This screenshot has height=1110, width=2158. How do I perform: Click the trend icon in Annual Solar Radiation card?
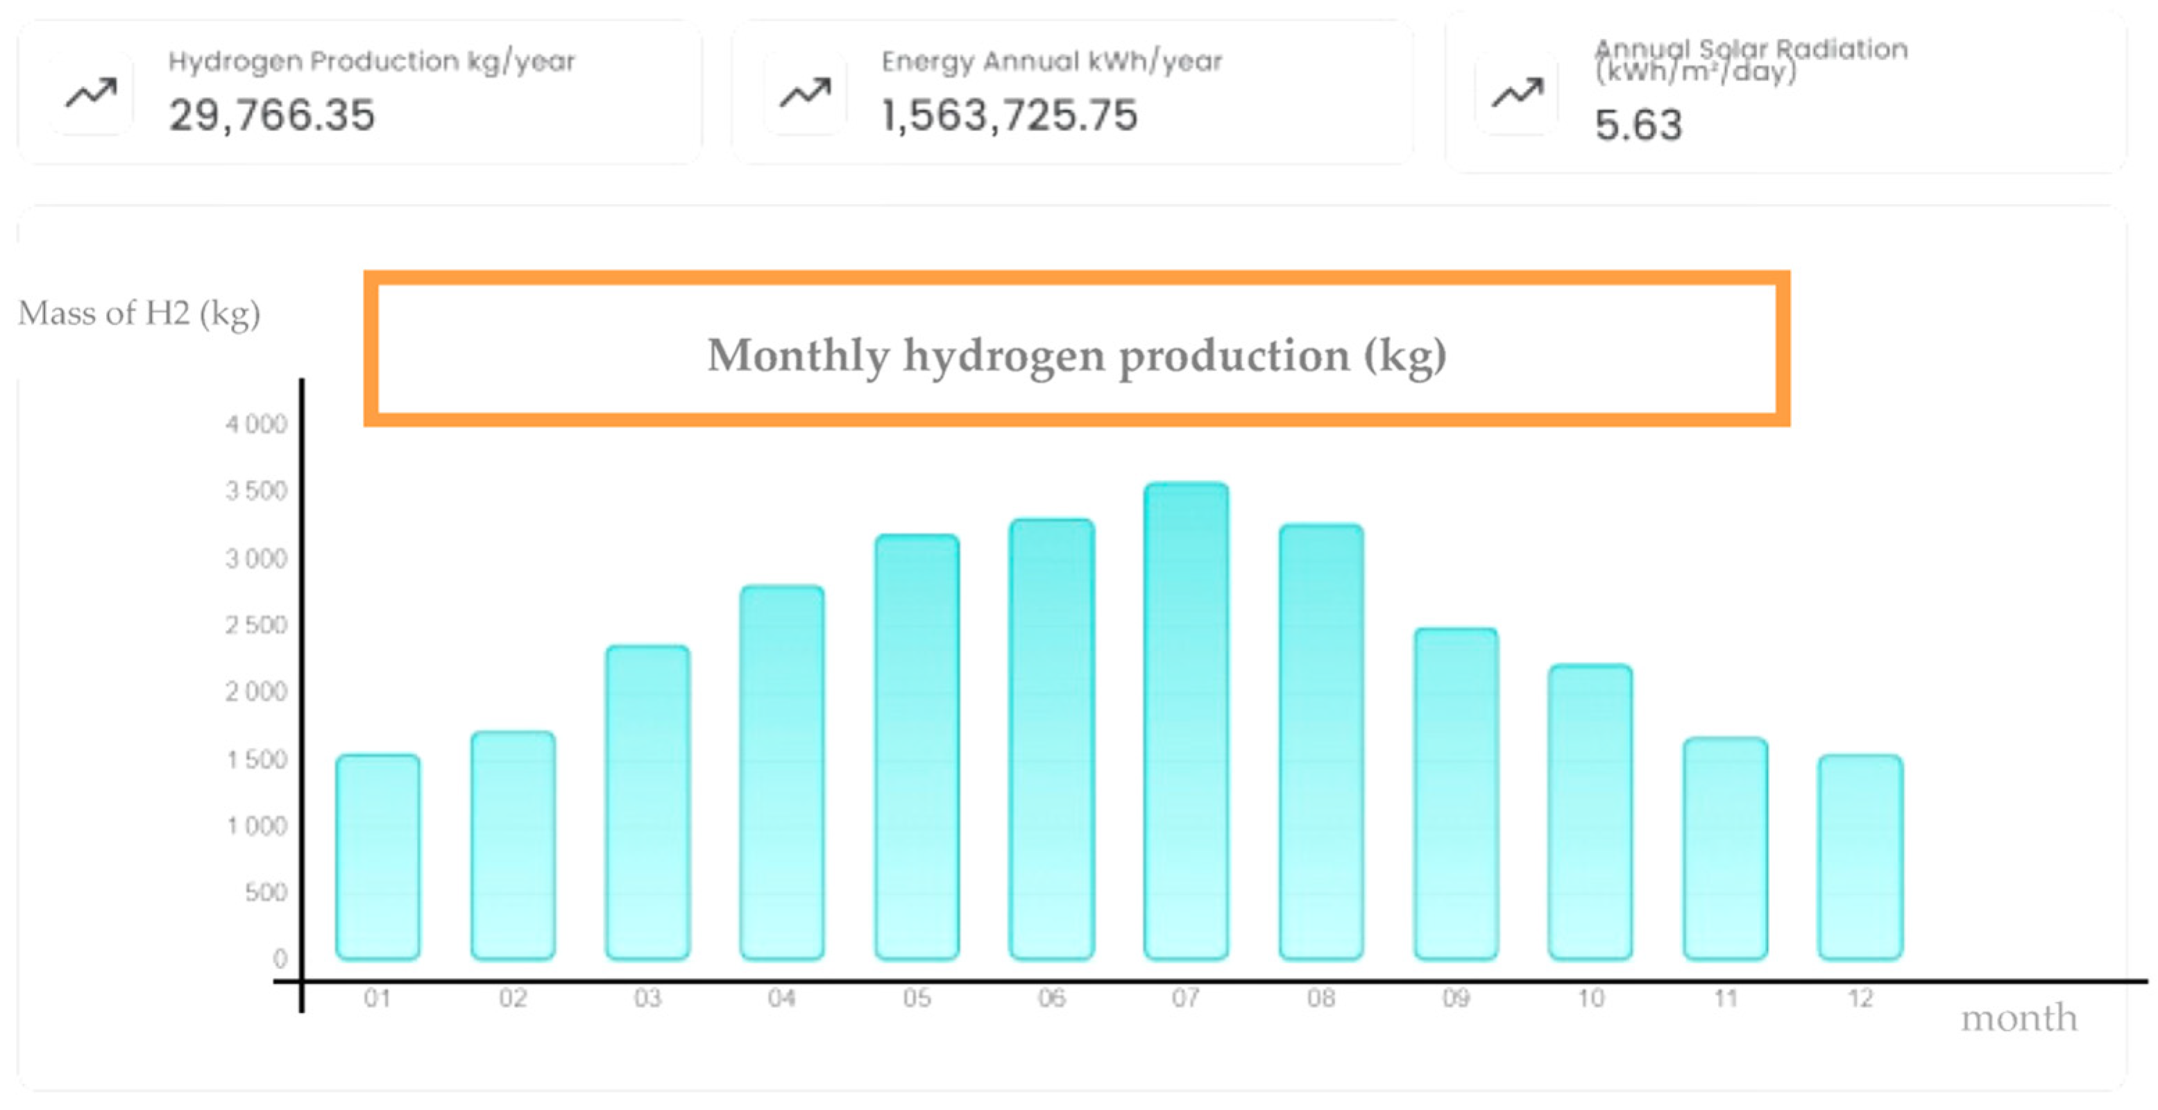coord(1517,93)
